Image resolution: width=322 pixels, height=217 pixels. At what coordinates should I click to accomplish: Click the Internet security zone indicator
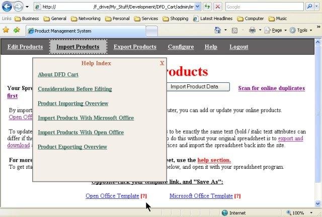tap(233, 213)
